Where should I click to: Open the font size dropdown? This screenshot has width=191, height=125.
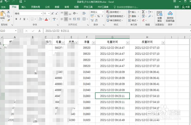(x=49, y=13)
